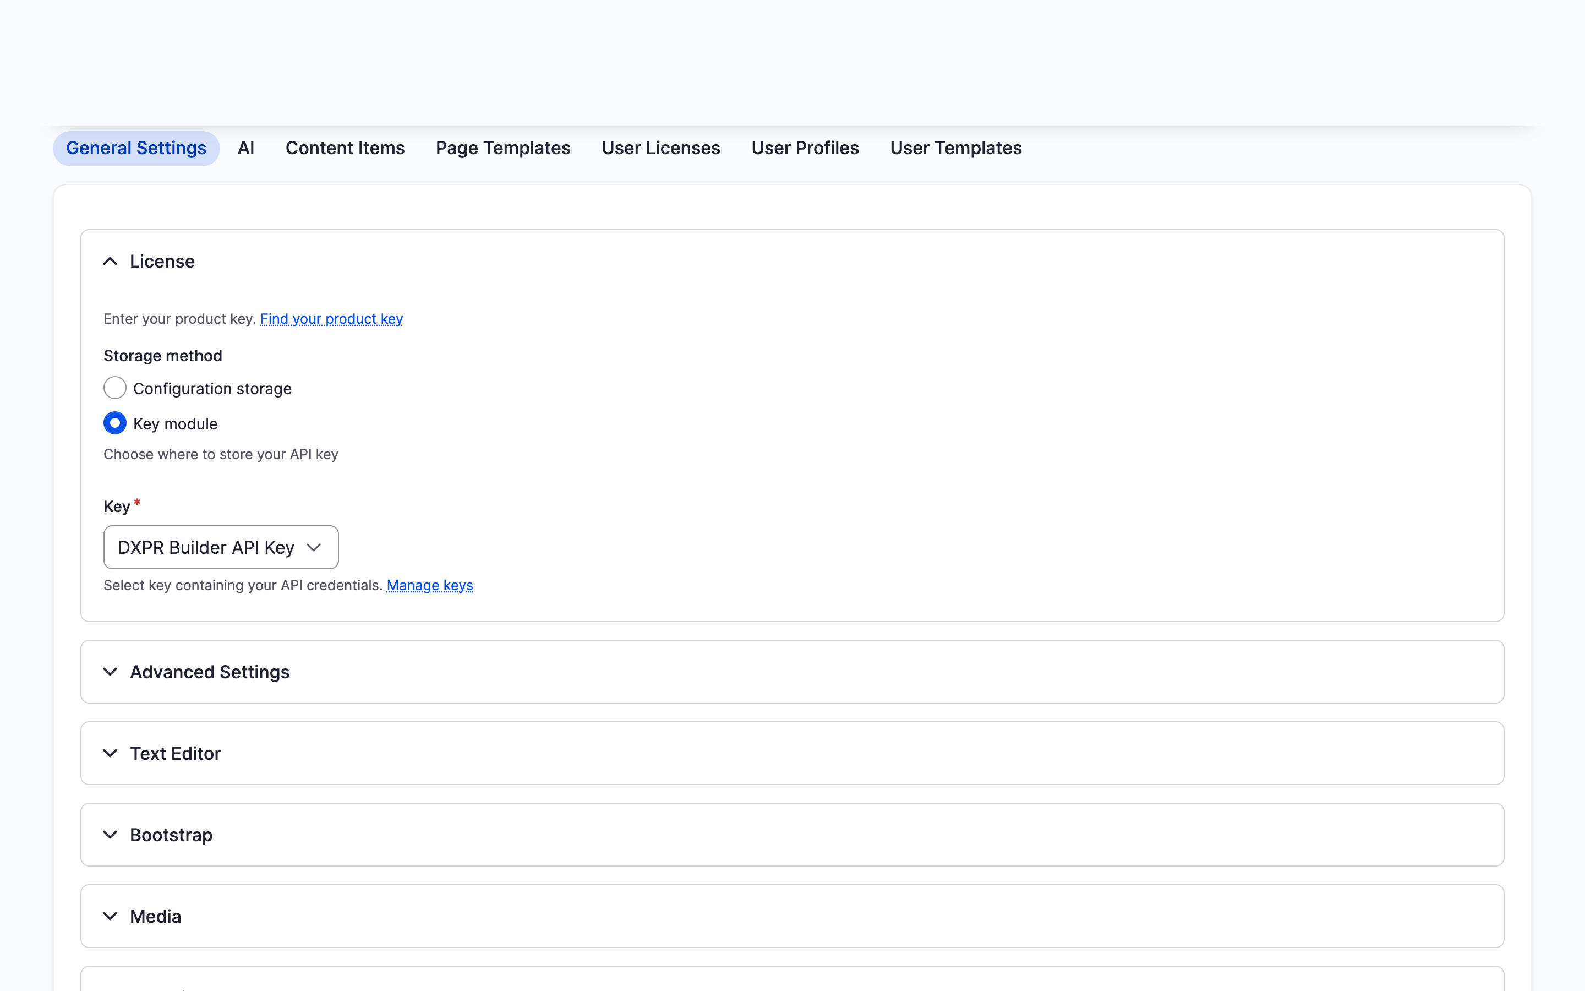Go to Content Items tab
The image size is (1585, 991).
345,148
